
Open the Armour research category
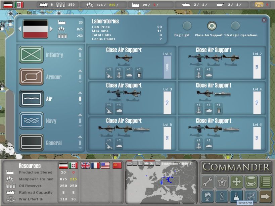(31, 77)
